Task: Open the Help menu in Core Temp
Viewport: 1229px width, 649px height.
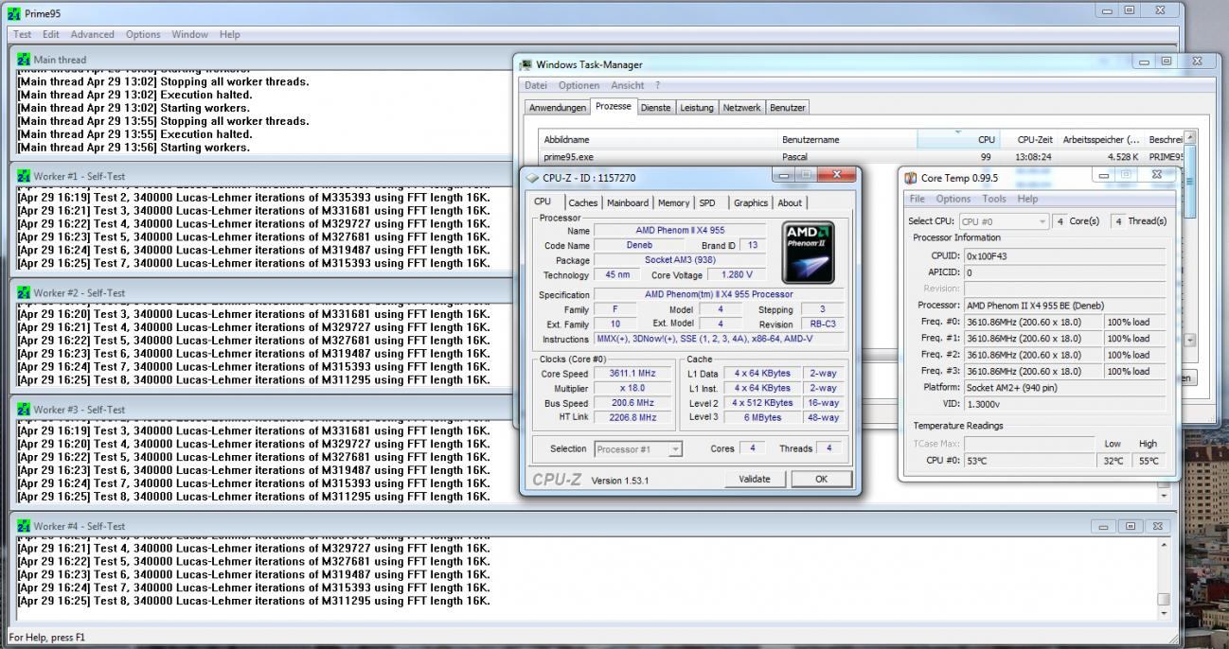Action: (1027, 199)
